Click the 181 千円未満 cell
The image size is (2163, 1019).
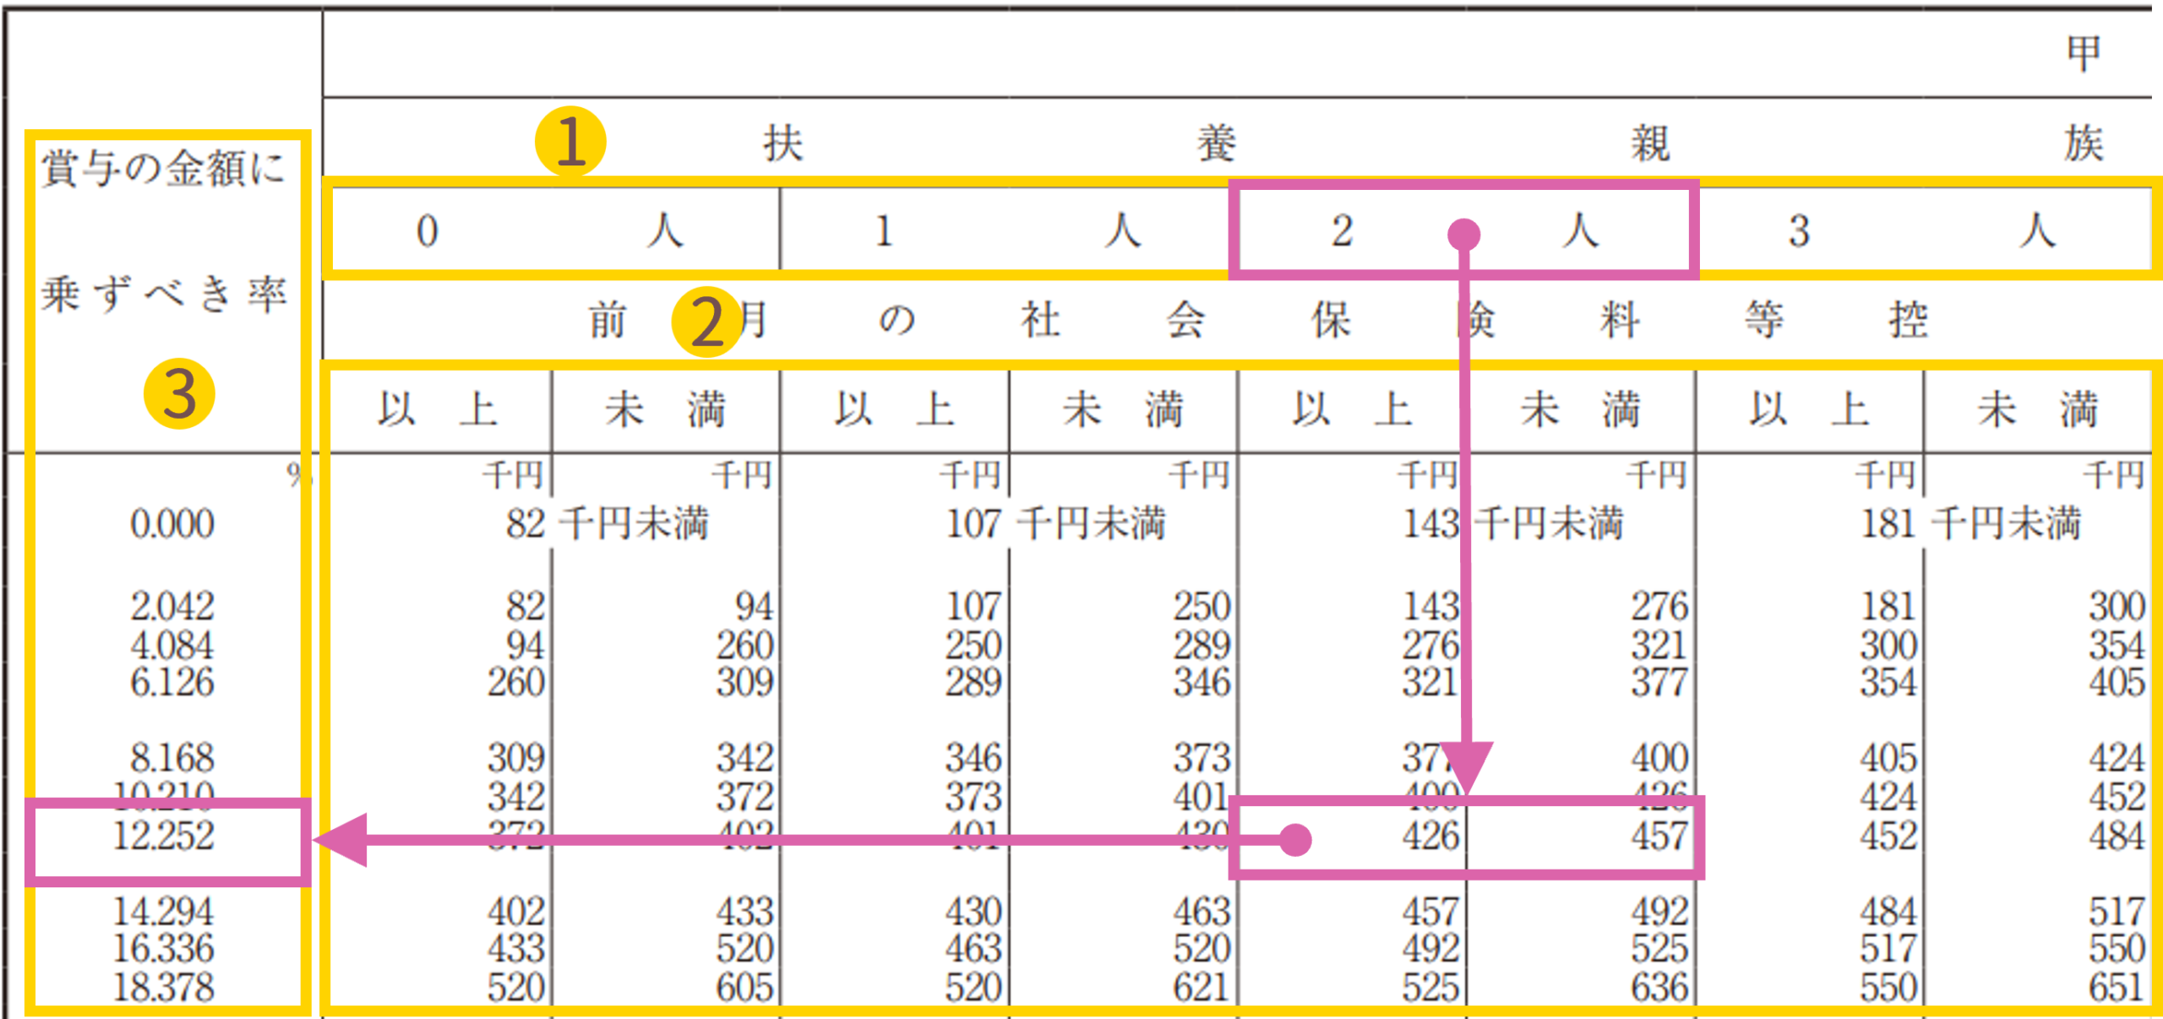[1970, 523]
